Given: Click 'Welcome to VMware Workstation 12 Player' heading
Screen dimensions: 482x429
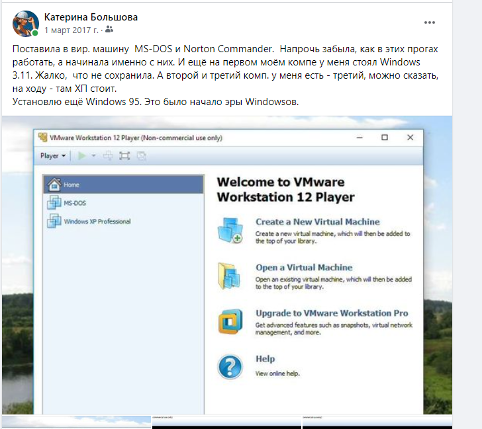Looking at the screenshot, I should click(285, 189).
